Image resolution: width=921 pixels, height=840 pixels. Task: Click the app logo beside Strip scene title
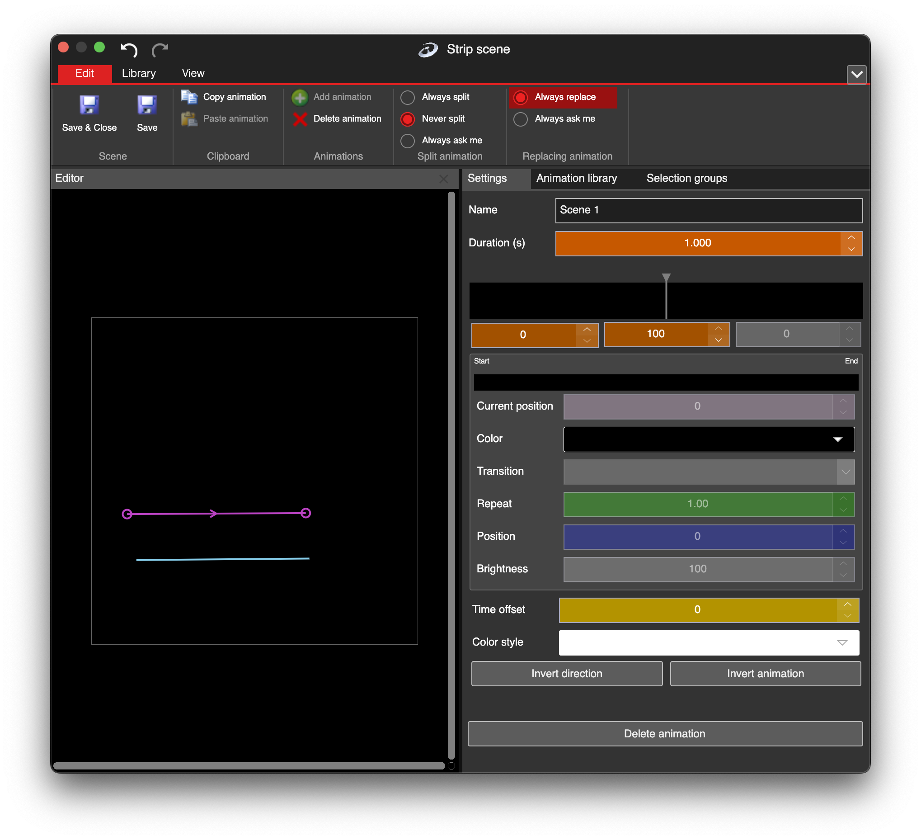point(428,49)
